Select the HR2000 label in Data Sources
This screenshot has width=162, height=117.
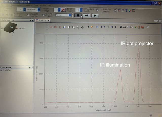[22, 28]
